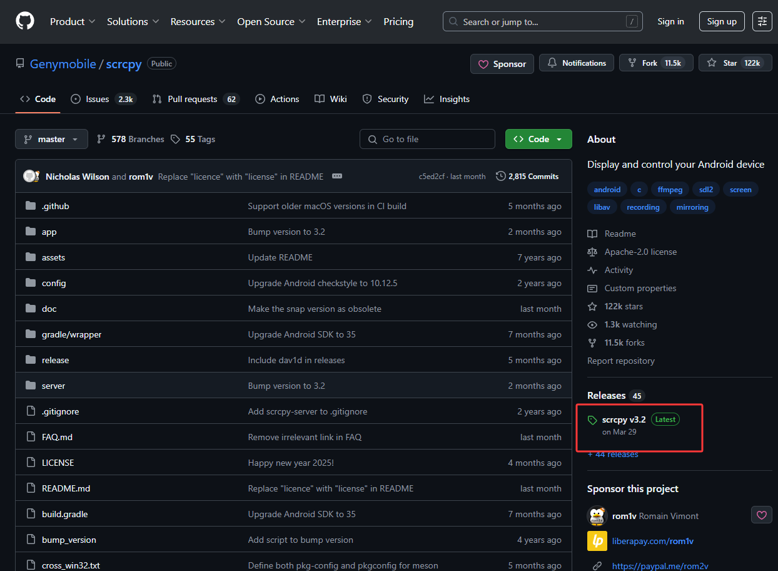778x571 pixels.
Task: Open the Custom properties link
Action: (640, 288)
